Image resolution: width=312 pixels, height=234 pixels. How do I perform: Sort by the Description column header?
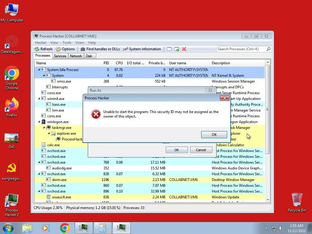pos(237,63)
